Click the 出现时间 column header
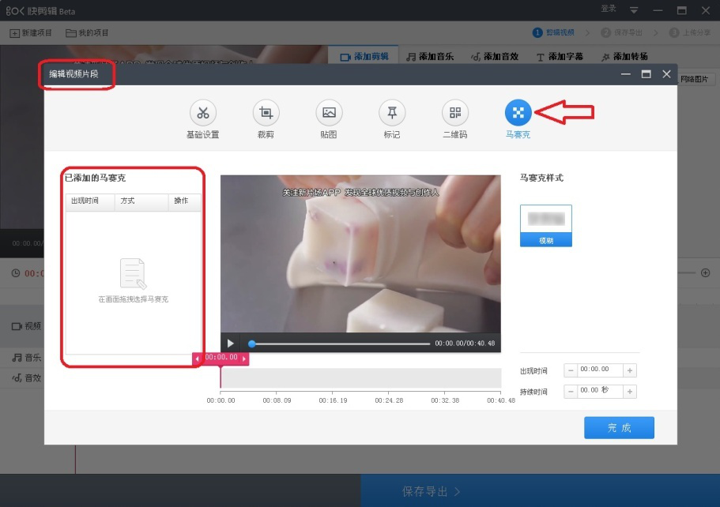 [x=90, y=201]
